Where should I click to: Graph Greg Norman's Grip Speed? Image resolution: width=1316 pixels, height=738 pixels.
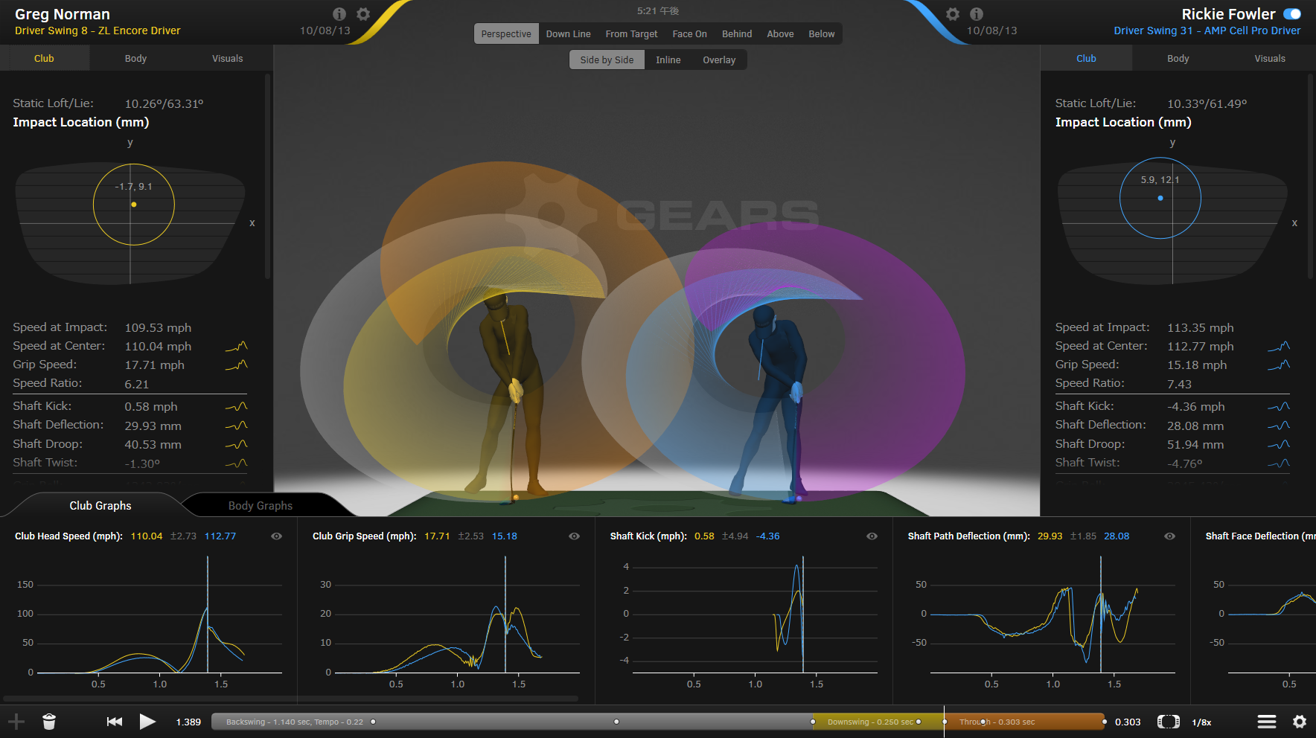pos(236,365)
